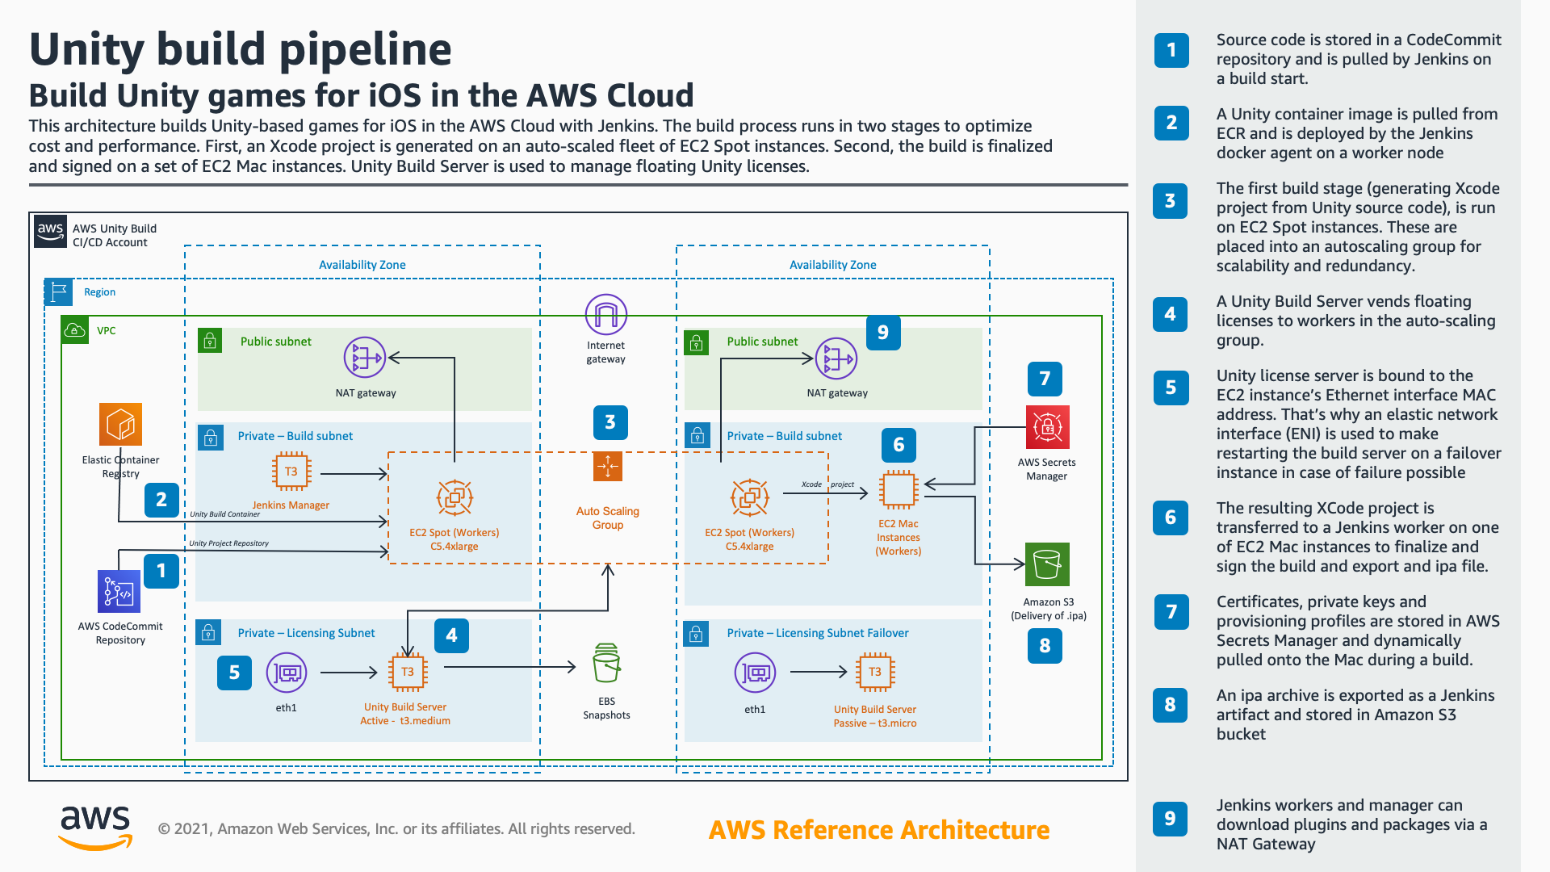1550x872 pixels.
Task: Click the eth1 network interface icon in Licensing Subnet
Action: tap(287, 673)
